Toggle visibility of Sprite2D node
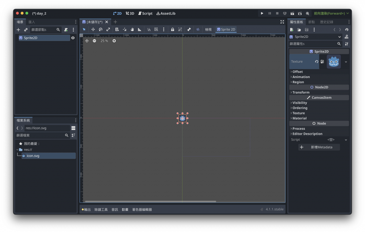The height and width of the screenshot is (232, 365). 73,38
